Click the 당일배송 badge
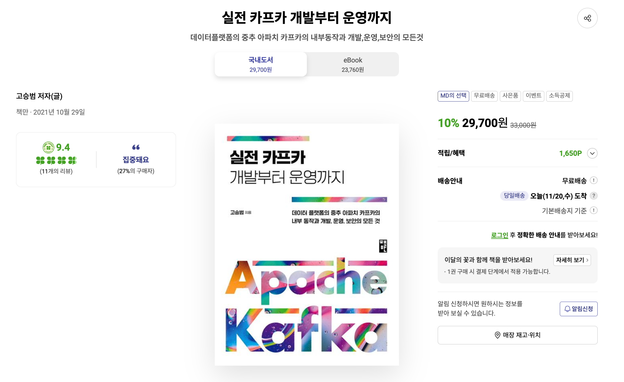This screenshot has width=624, height=382. pos(514,196)
